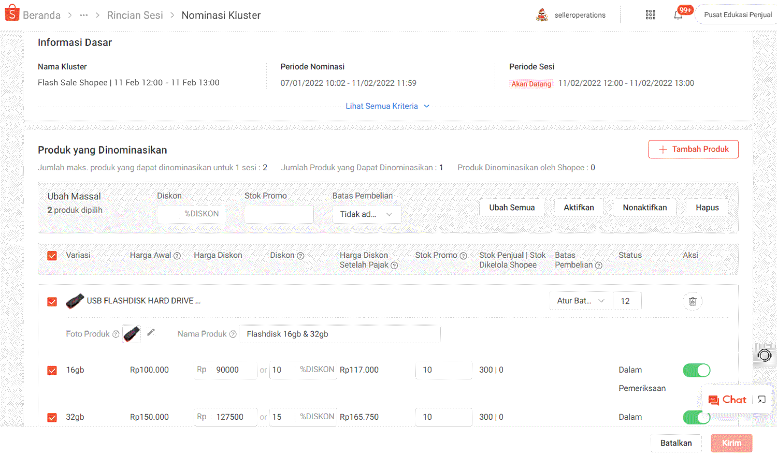
Task: Go to Rincian Sesi breadcrumb
Action: 135,16
